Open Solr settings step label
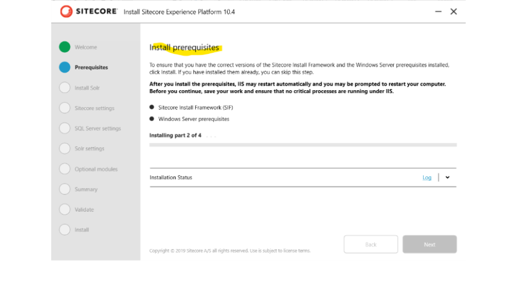The width and height of the screenshot is (529, 281). pos(89,148)
